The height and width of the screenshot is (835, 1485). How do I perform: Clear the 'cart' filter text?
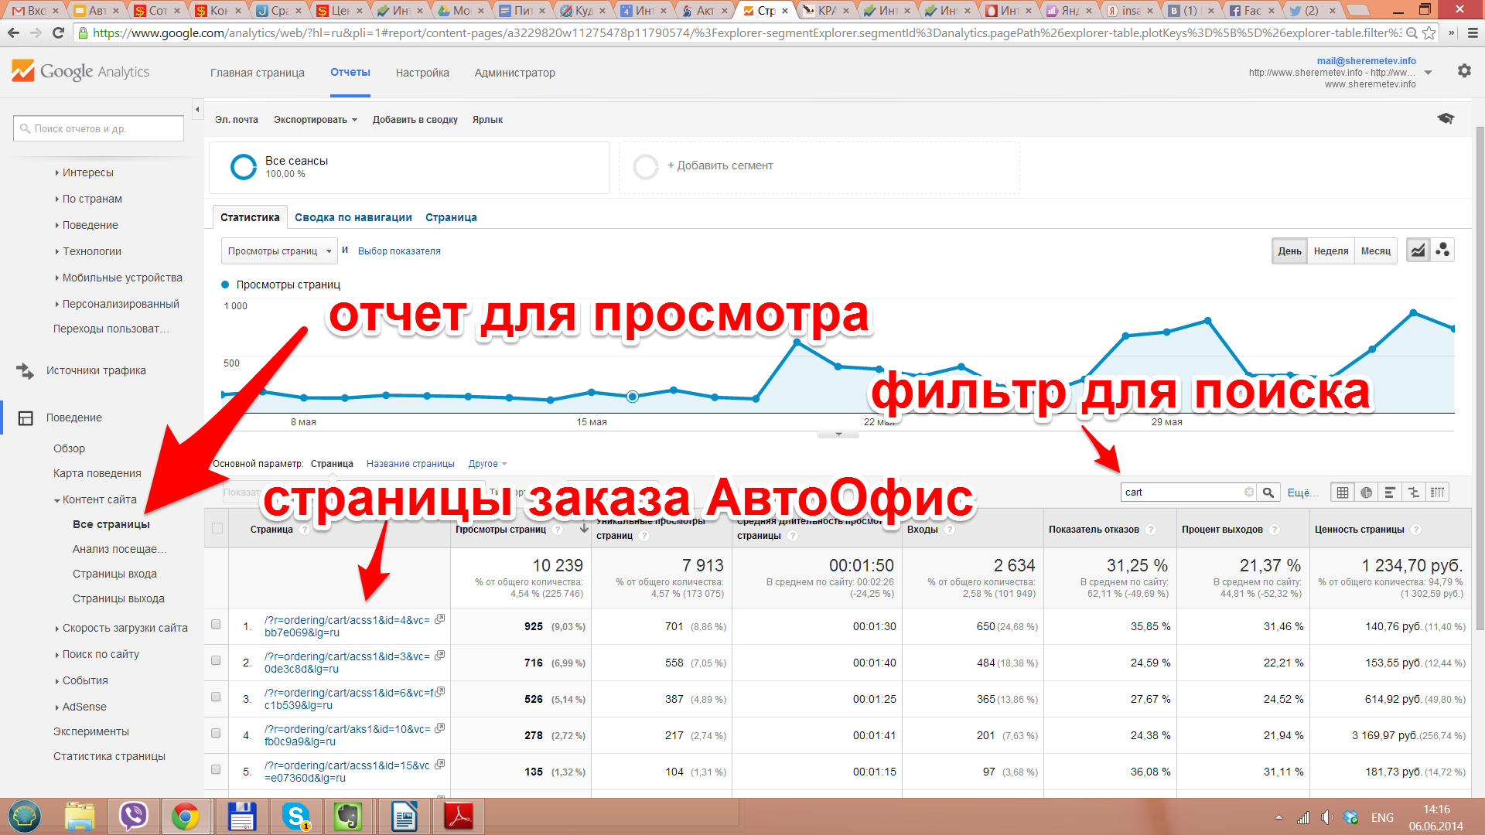point(1248,492)
